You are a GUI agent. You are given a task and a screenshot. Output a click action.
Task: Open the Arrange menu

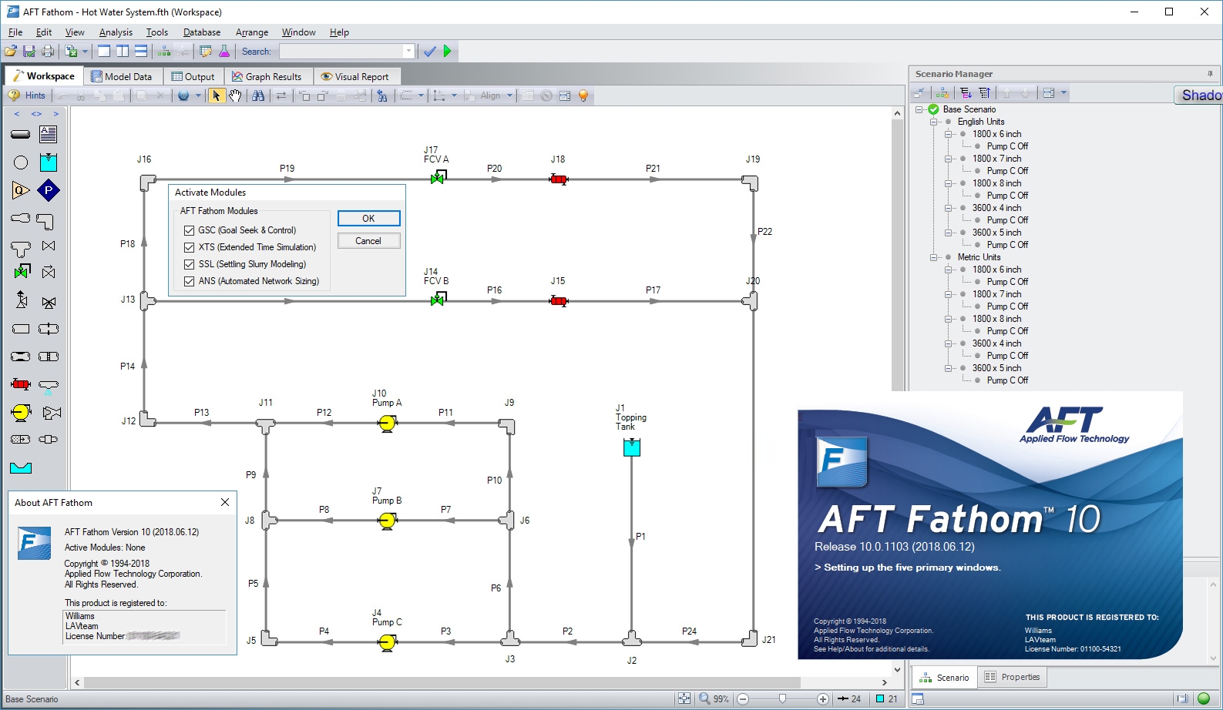[x=252, y=32]
